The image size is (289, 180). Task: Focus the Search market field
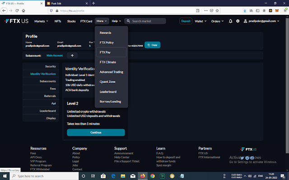(145, 21)
